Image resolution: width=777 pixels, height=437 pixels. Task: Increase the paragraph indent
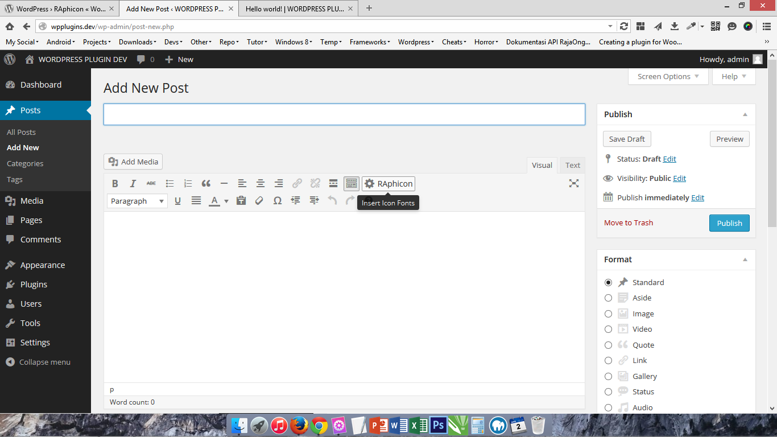coord(314,201)
